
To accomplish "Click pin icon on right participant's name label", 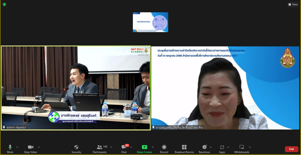I will coord(153,127).
